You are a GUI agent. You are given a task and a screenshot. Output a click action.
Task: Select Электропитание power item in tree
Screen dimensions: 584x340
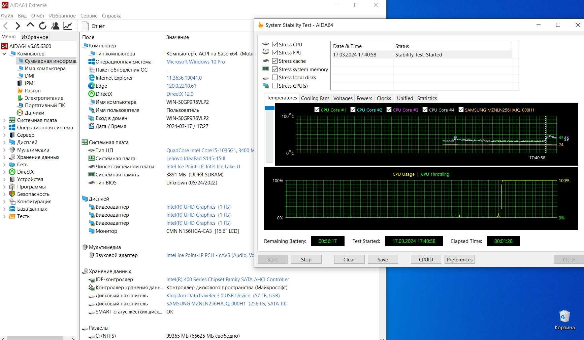(44, 98)
